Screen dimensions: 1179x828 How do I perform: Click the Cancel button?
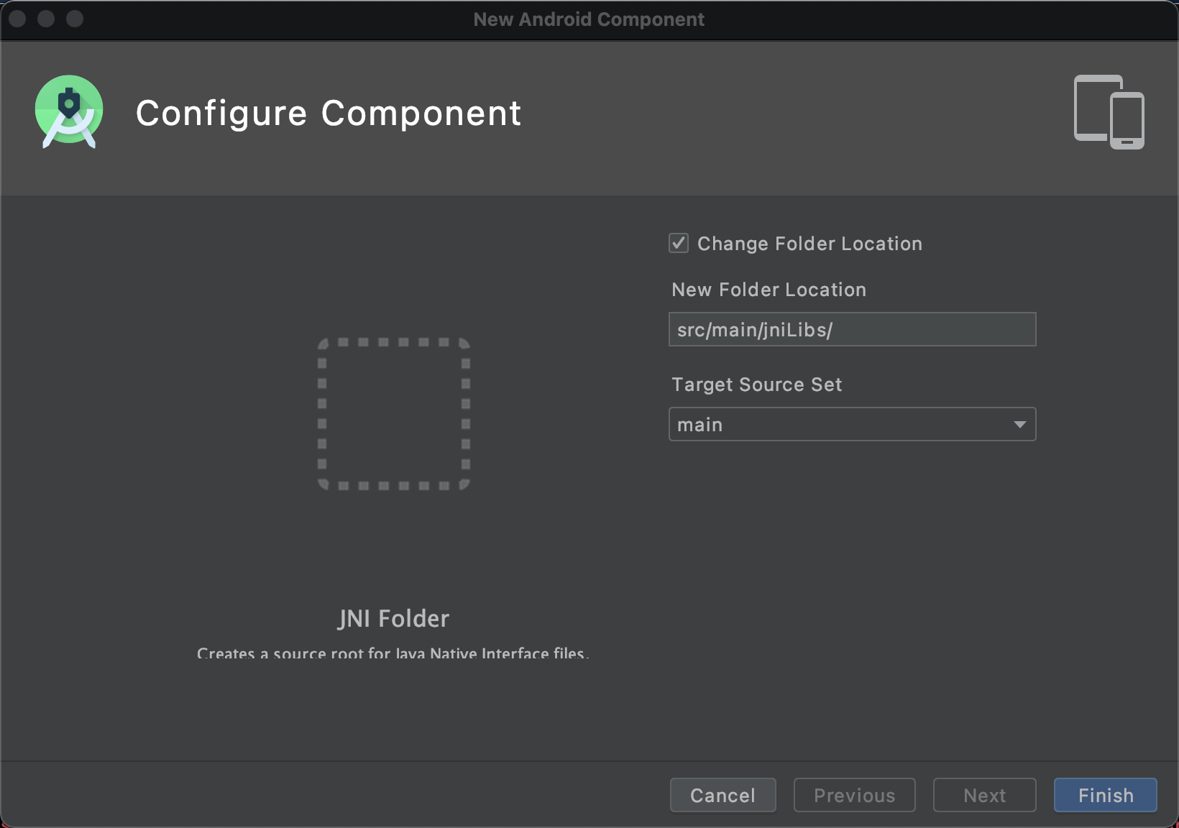click(x=722, y=795)
